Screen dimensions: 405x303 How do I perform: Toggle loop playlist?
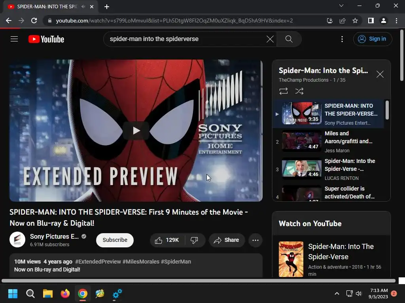(284, 91)
